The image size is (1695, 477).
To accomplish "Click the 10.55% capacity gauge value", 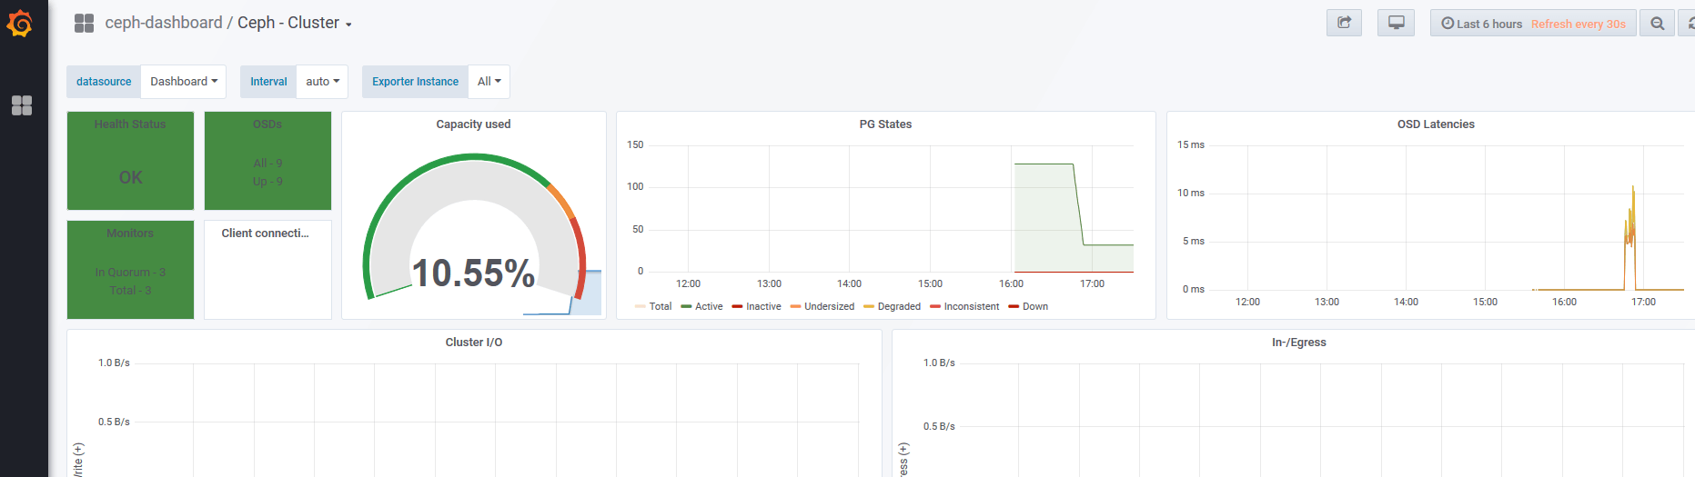I will click(473, 273).
